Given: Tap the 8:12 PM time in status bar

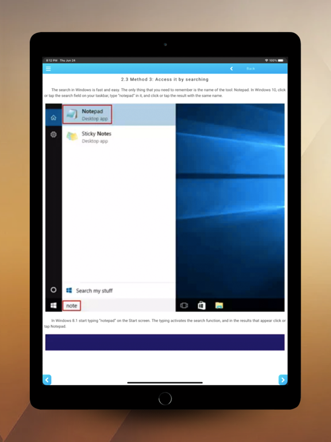Looking at the screenshot, I should 52,60.
